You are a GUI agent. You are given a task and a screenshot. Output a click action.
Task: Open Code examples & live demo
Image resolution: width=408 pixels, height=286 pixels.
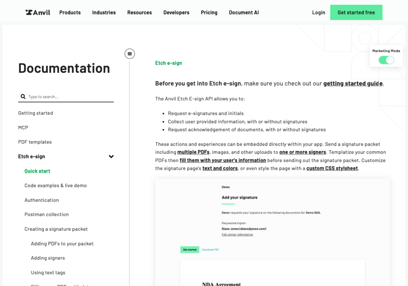[55, 186]
